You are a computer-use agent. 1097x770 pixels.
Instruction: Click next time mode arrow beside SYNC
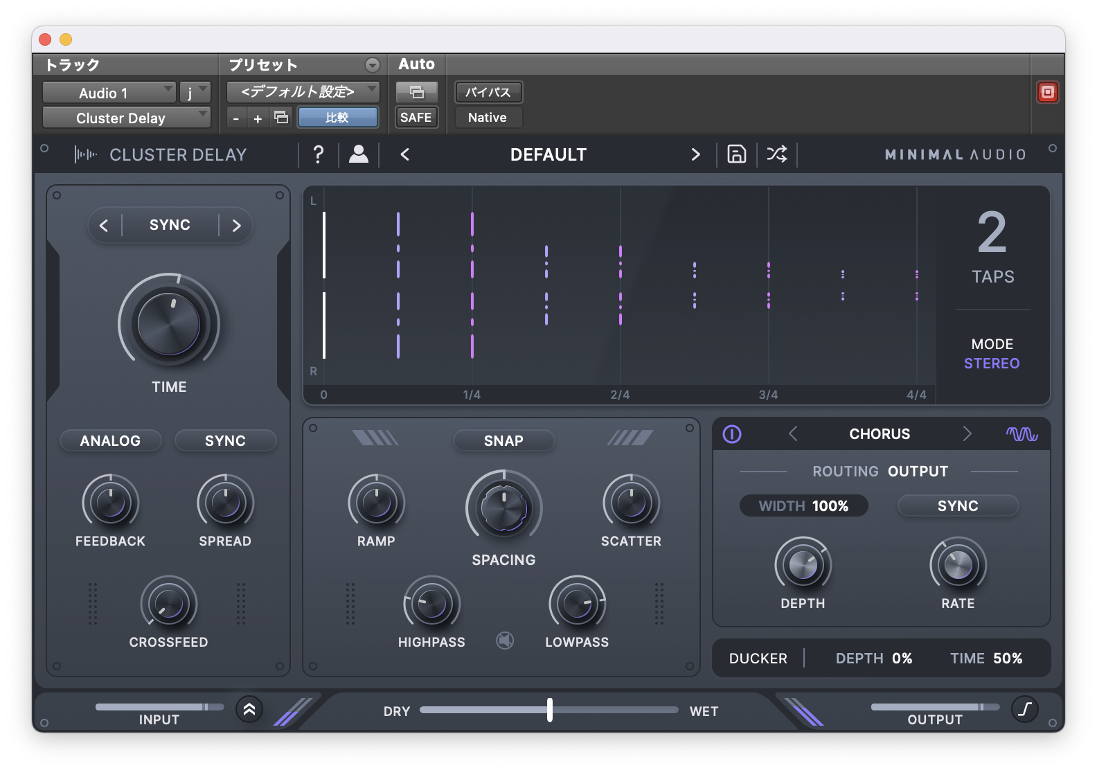coord(236,226)
